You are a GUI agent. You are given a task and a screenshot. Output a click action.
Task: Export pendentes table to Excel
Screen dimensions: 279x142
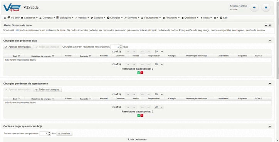click(139, 116)
